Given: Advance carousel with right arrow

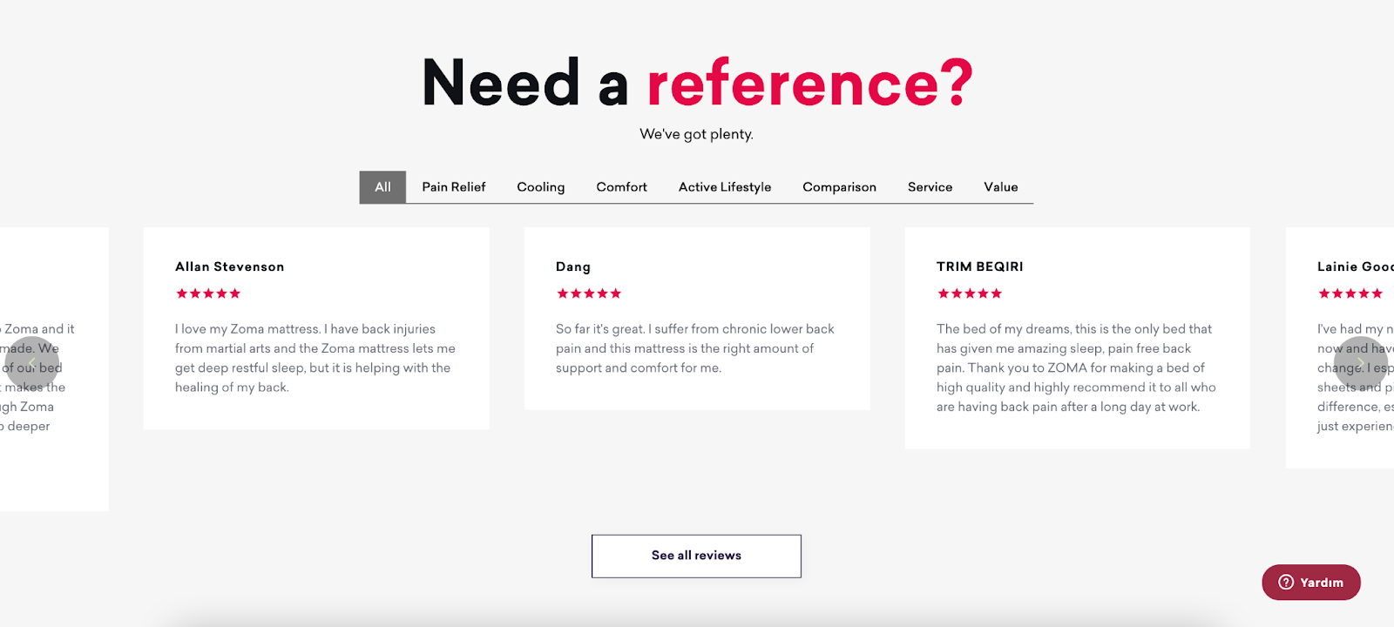Looking at the screenshot, I should tap(1361, 363).
